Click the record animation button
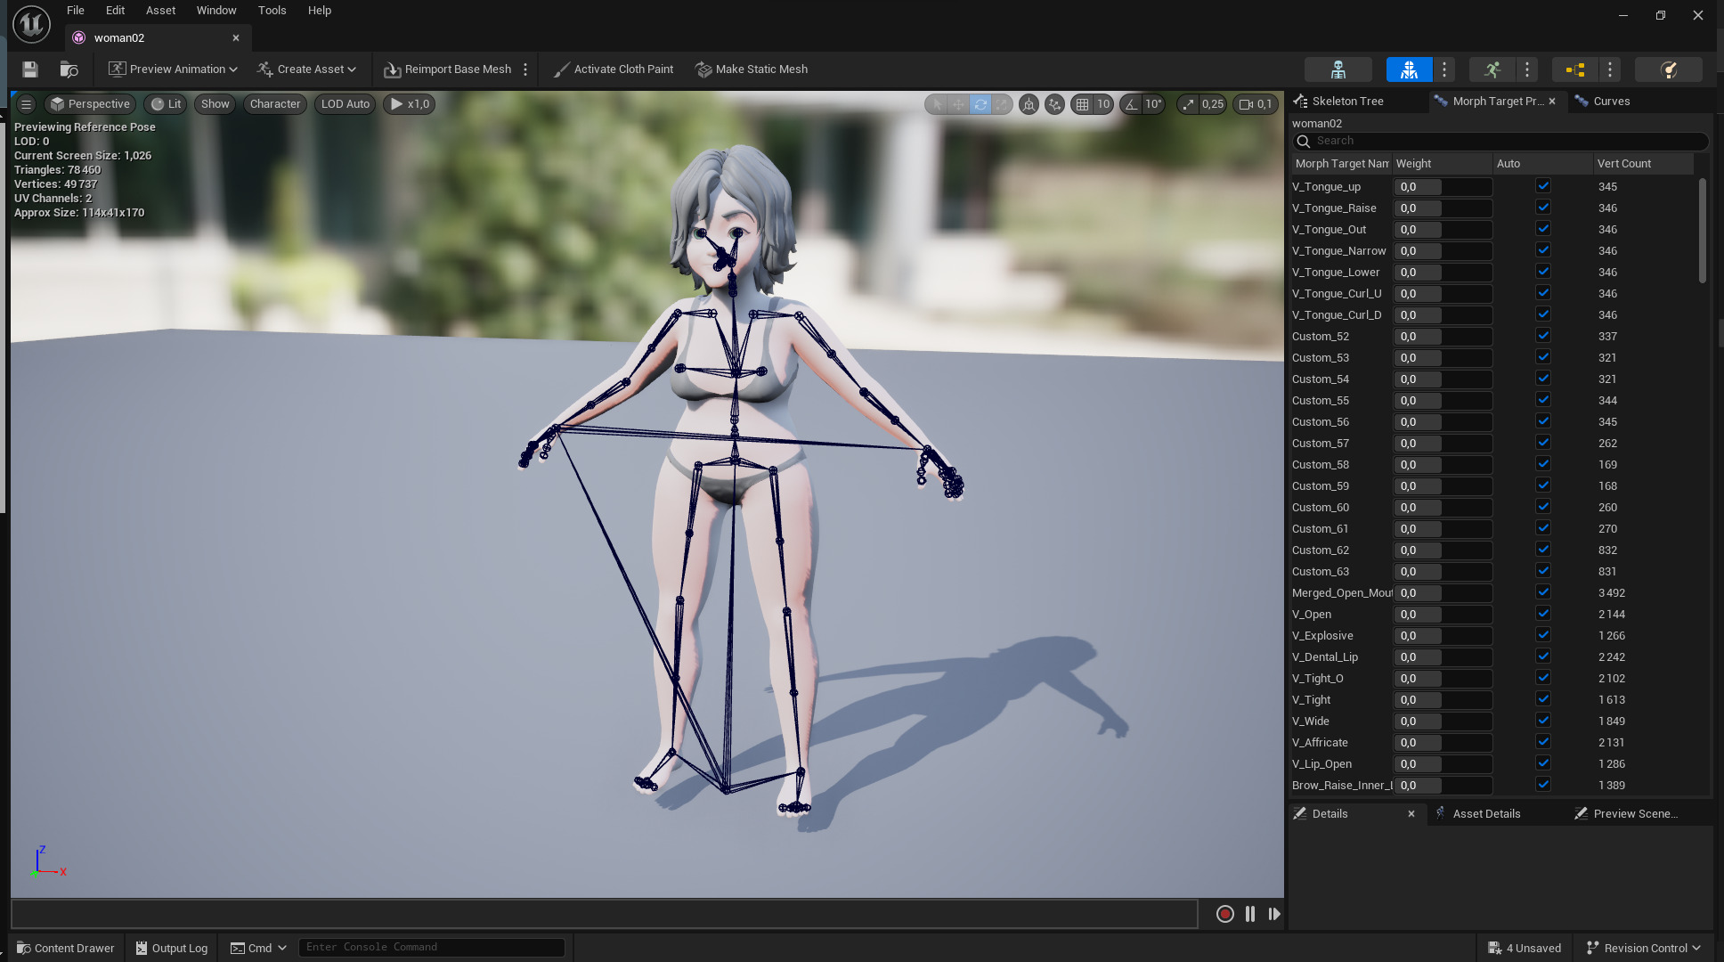1724x962 pixels. [x=1224, y=914]
